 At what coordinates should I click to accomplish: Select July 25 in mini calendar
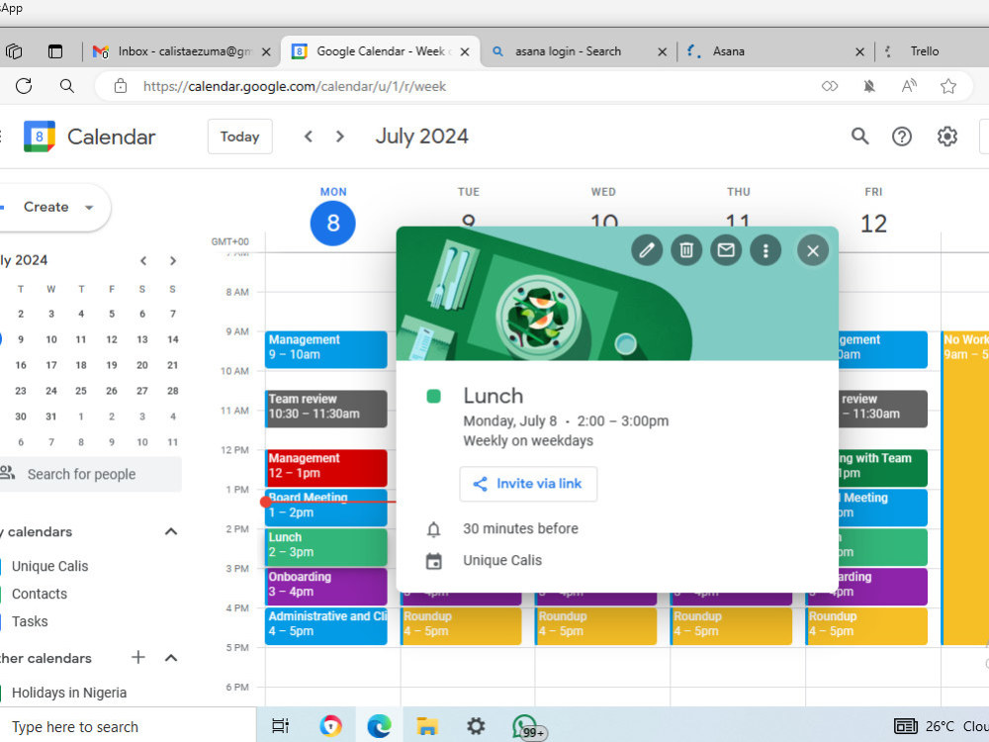coord(81,391)
